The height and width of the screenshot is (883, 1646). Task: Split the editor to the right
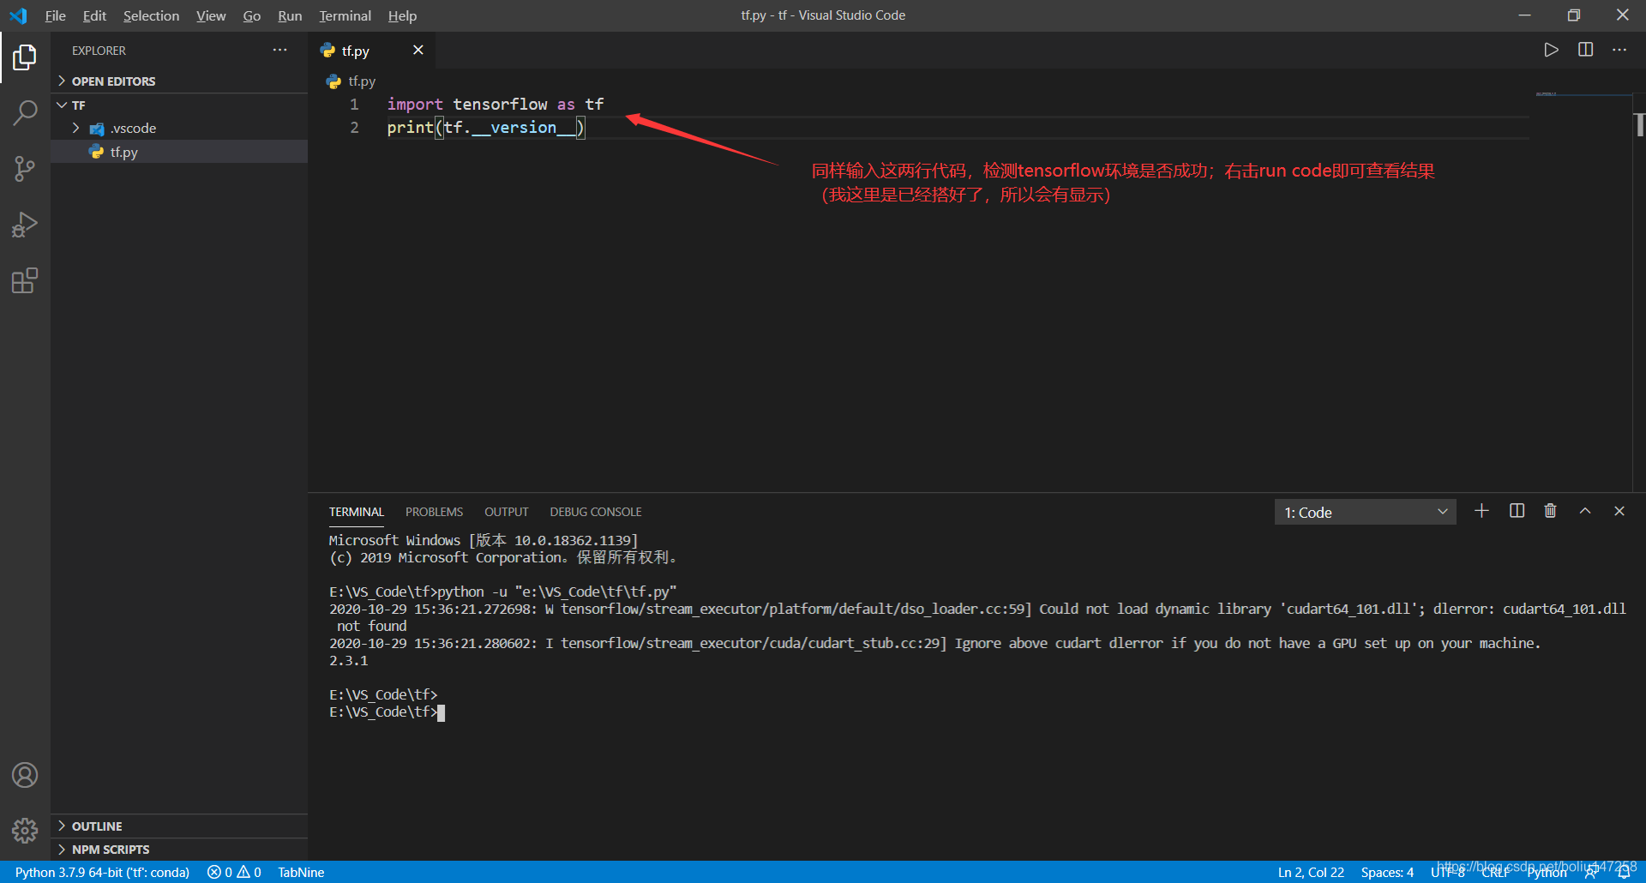click(1585, 50)
